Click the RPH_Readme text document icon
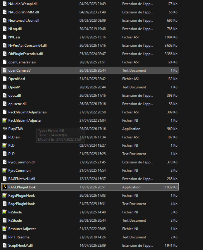Screen dimensions: 203x250 pos(5,237)
